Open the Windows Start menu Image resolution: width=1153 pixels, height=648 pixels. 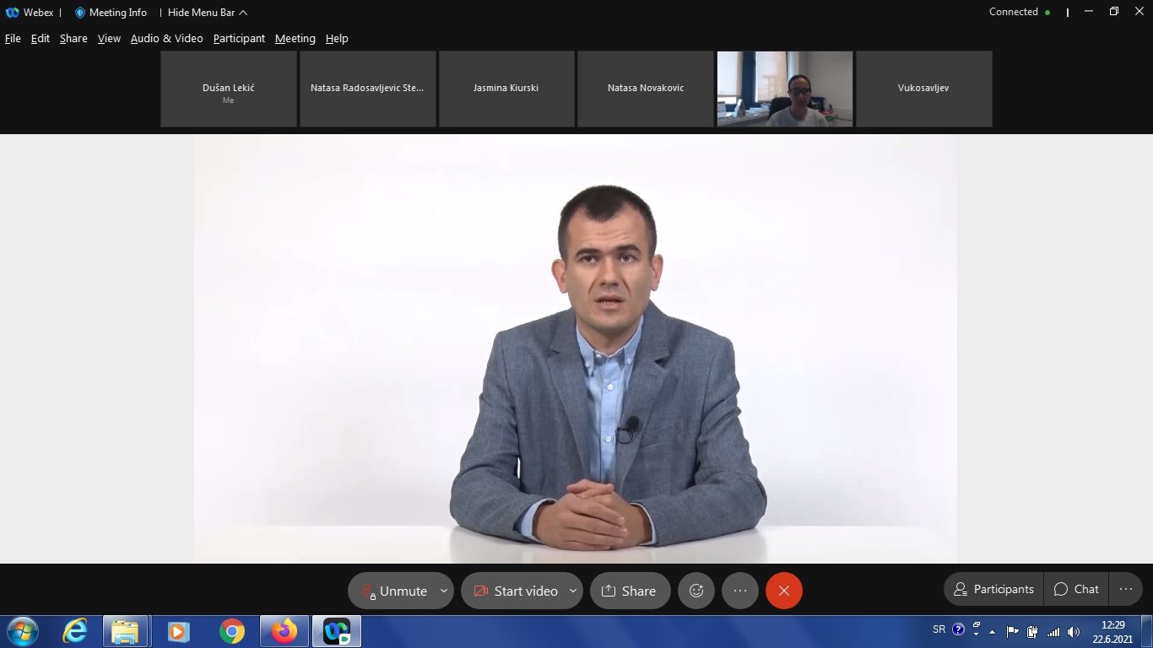pos(22,631)
